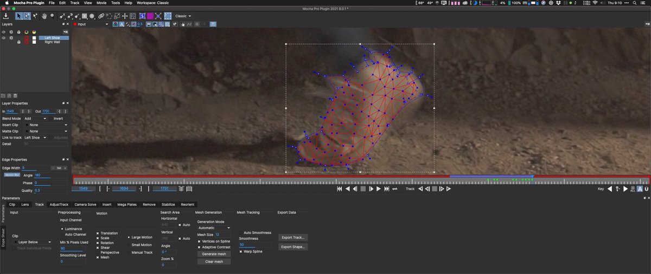Toggle the Show planar Surface icon
The height and width of the screenshot is (274, 651).
143,16
